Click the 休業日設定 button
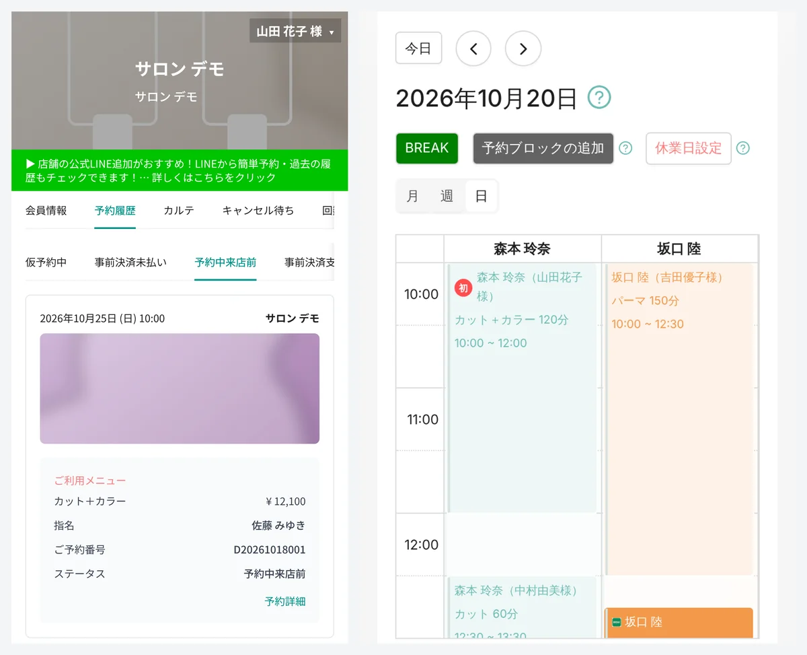This screenshot has height=655, width=807. (x=689, y=148)
